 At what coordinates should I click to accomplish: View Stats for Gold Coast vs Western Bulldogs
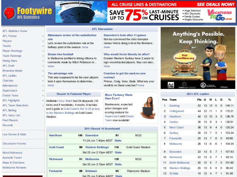pyautogui.click(x=118, y=152)
